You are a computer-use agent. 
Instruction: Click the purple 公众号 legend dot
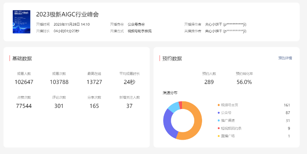(x=219, y=113)
